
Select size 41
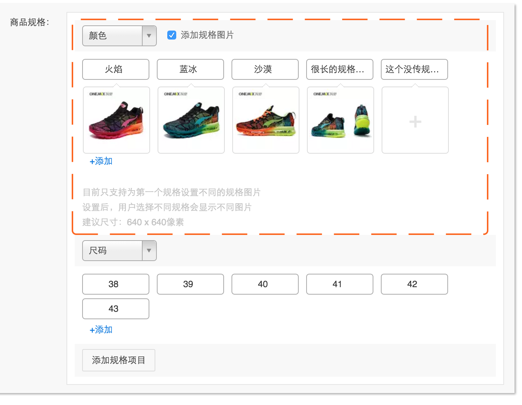(x=340, y=284)
